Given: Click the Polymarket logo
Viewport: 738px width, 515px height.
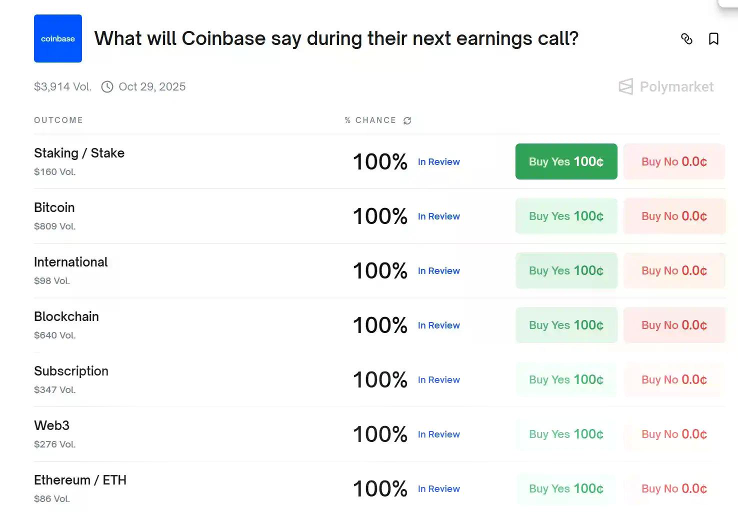Looking at the screenshot, I should 666,86.
